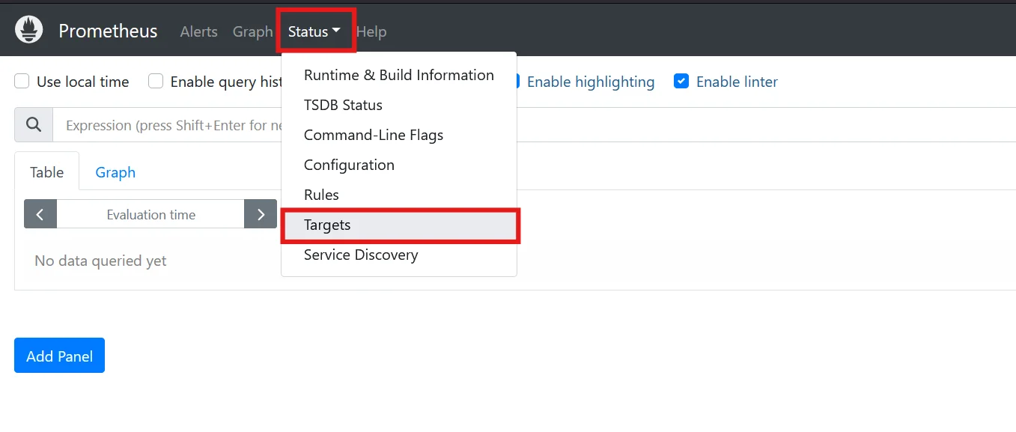Click the Prometheus torch logo icon
1016x432 pixels.
tap(28, 31)
